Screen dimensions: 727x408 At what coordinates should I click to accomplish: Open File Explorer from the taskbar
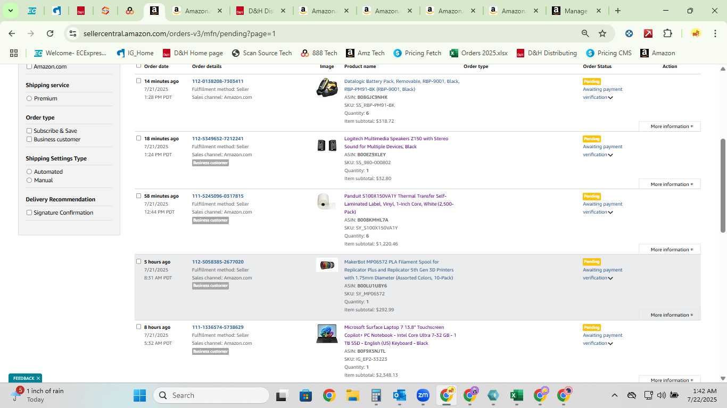tap(352, 395)
